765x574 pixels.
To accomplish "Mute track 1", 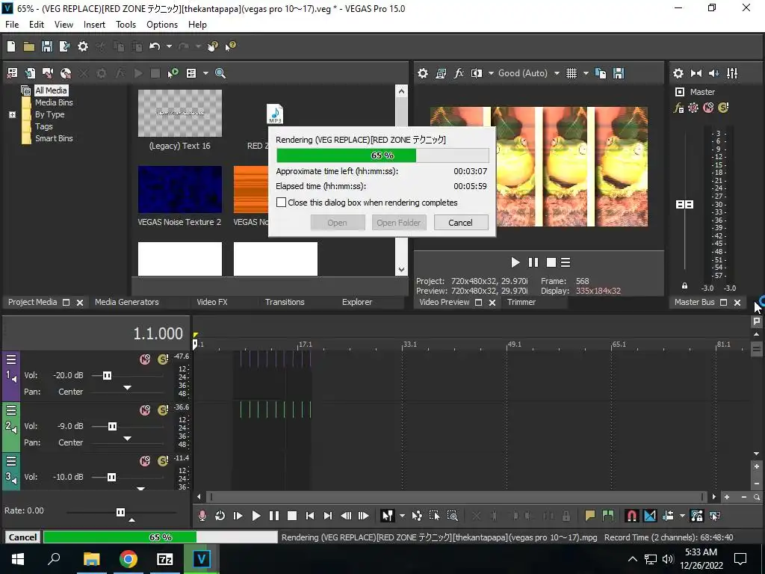I will point(145,359).
